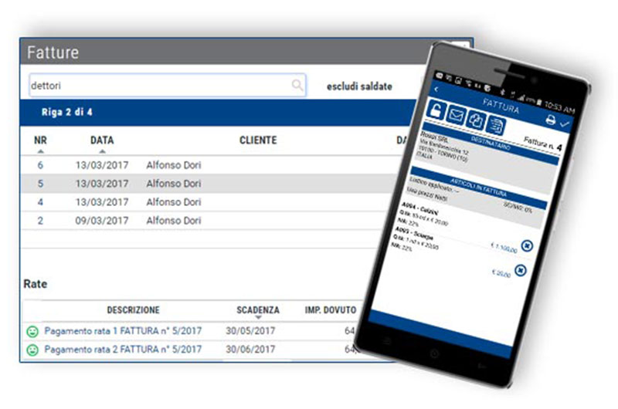Remove the A004 Calzini item with X icon
This screenshot has width=618, height=409.
(527, 245)
